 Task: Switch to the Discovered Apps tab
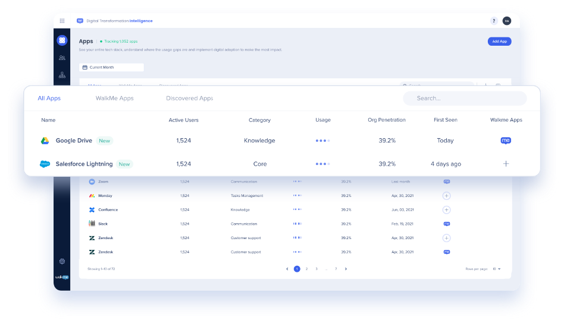pos(190,99)
